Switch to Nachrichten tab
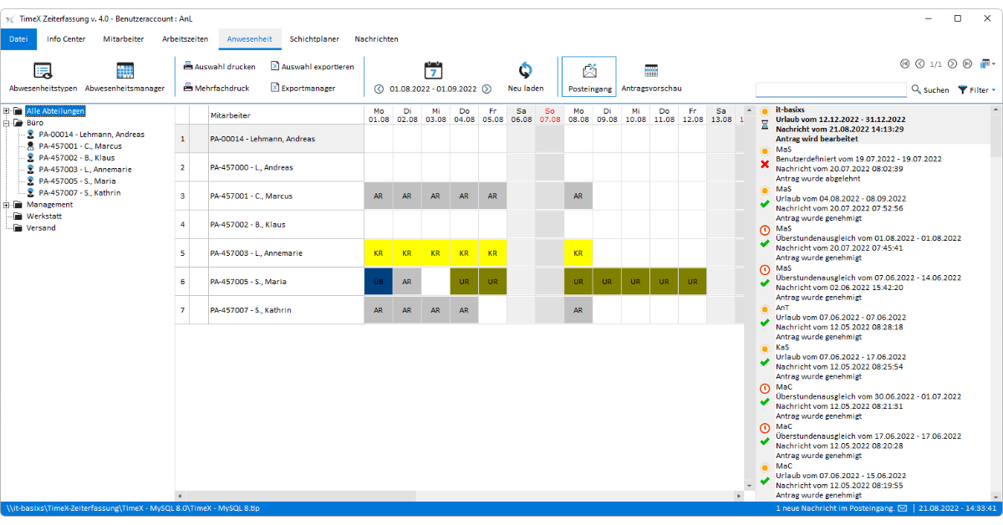The image size is (1003, 525). pos(376,38)
